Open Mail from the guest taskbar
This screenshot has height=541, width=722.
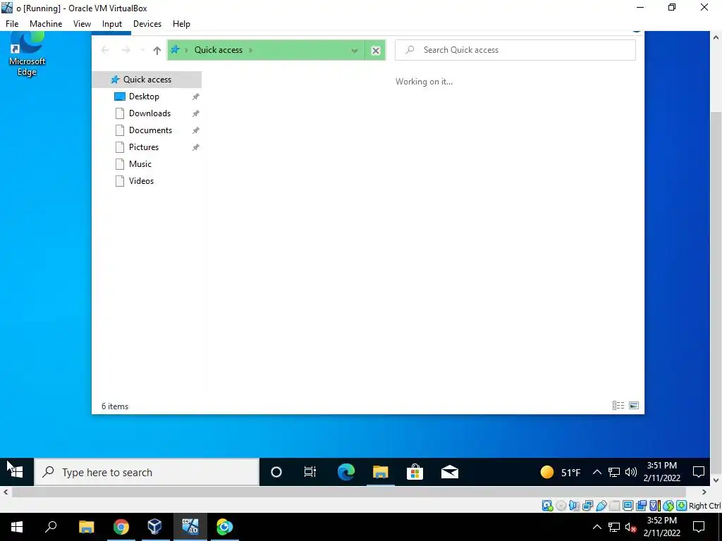click(449, 472)
